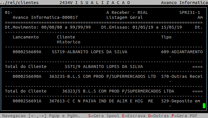Click the 609-ADIANTAMENTO type value

(182, 52)
